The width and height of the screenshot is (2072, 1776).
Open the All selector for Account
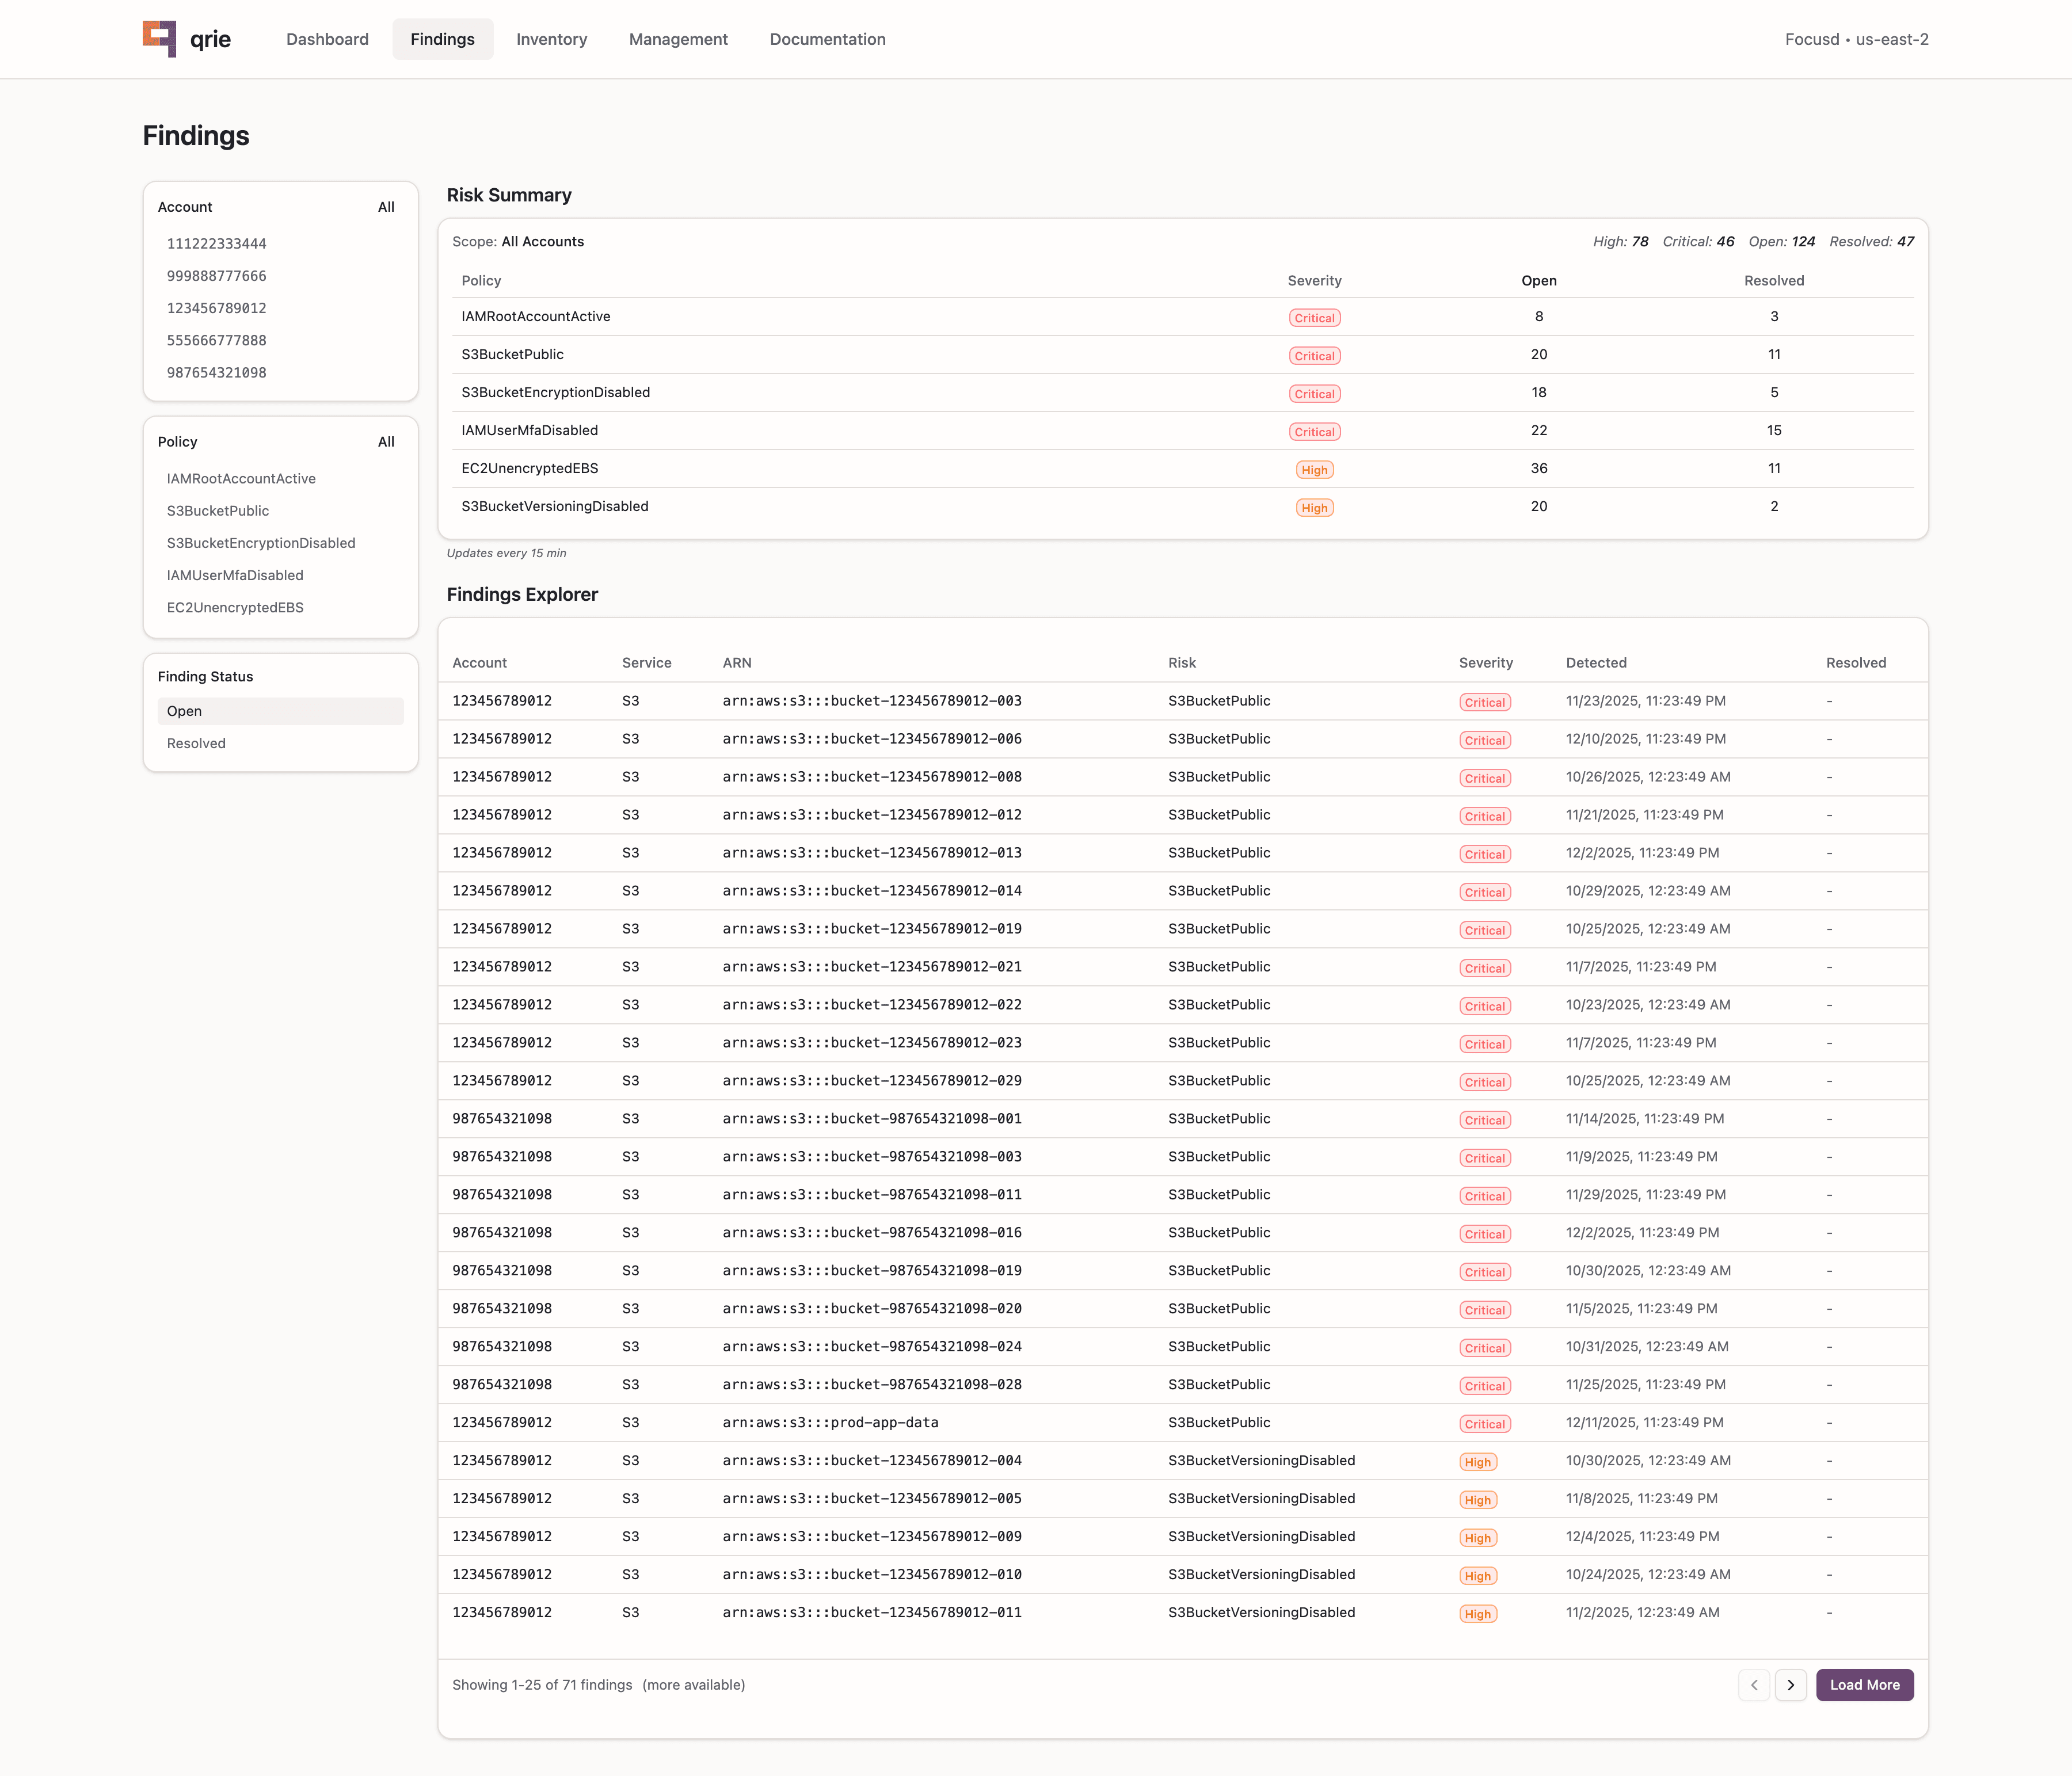point(387,207)
